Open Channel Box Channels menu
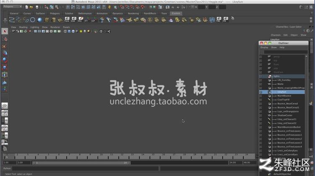315x176 pixels. click(276, 35)
